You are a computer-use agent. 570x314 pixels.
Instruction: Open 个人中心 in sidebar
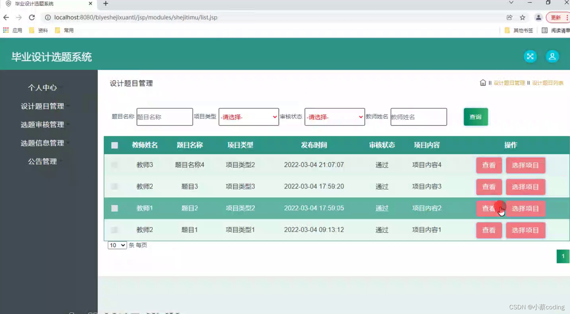tap(42, 88)
